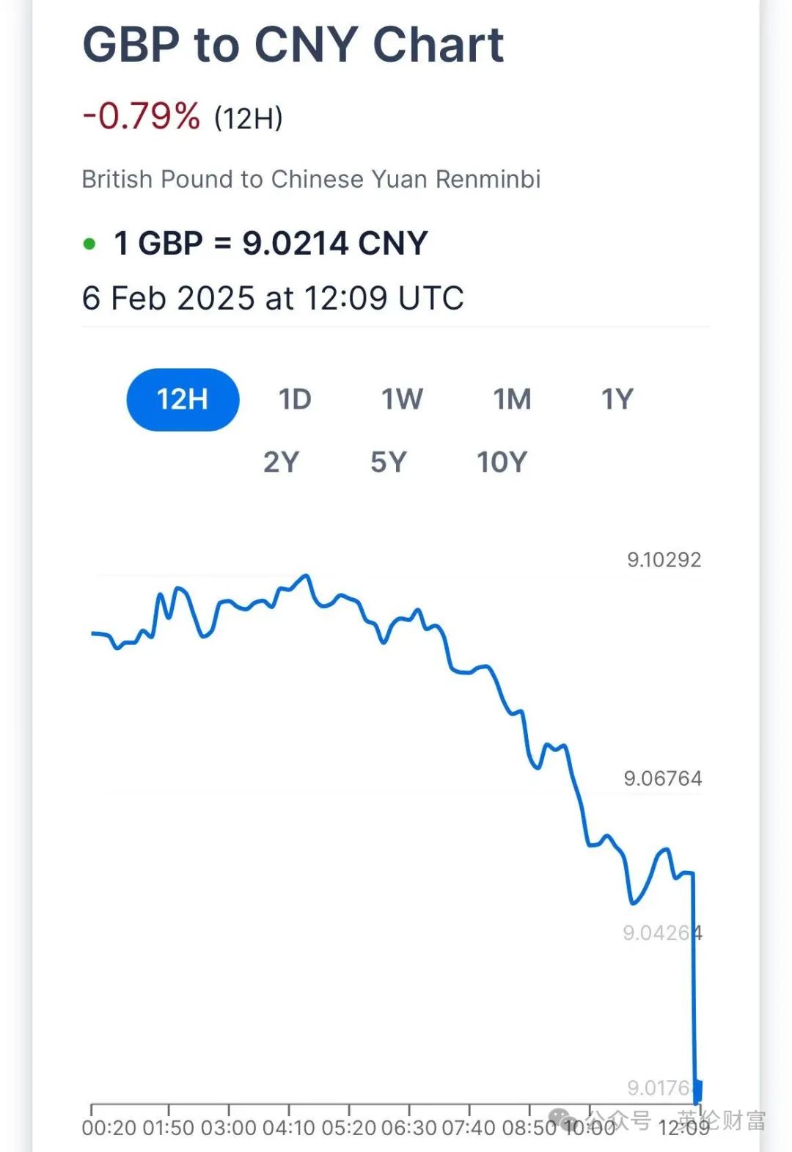Select the 12H time range tab

tap(183, 399)
